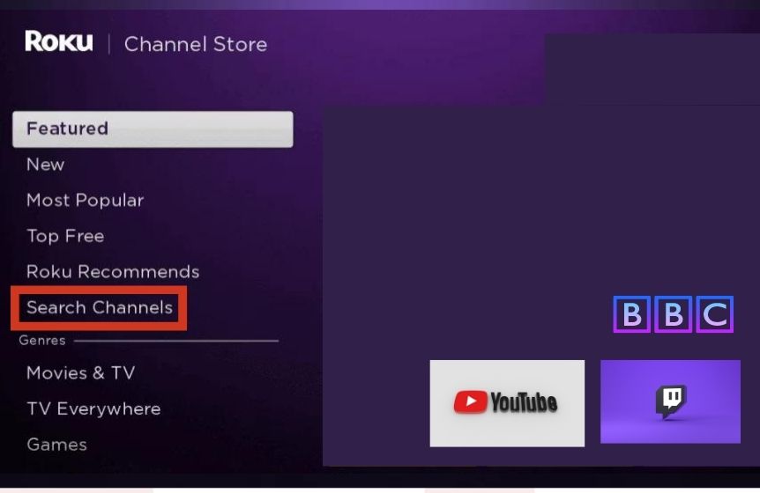Image resolution: width=760 pixels, height=493 pixels.
Task: Click the first B block of the BBC logo
Action: 631,314
